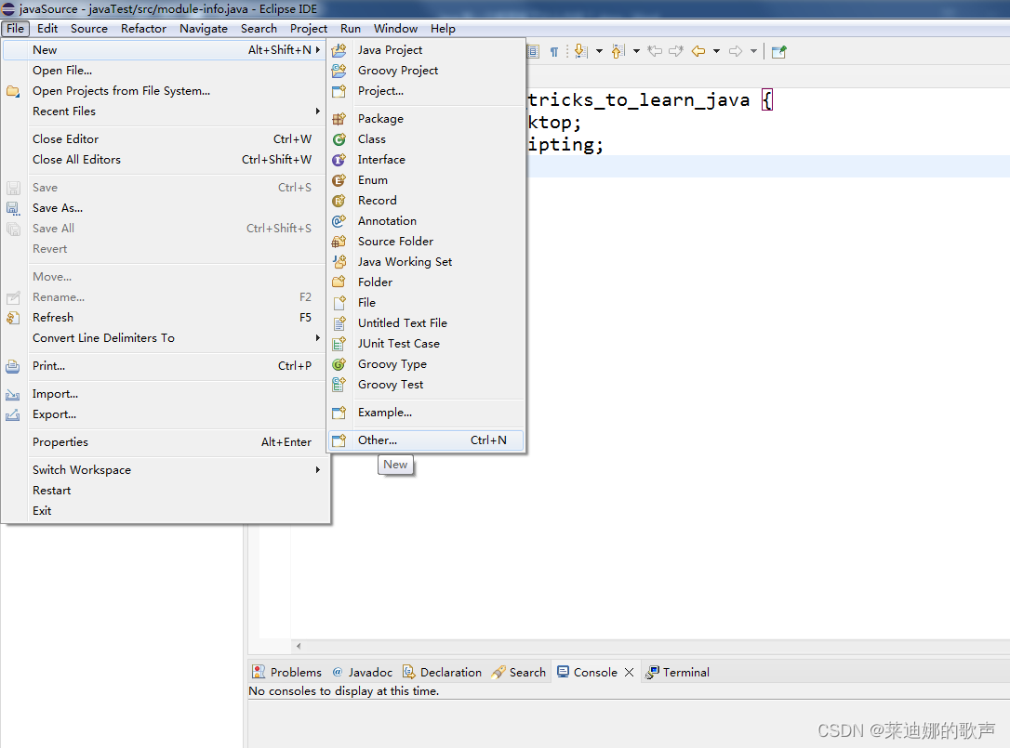Expand Convert Line Delimiters To submenu
The width and height of the screenshot is (1010, 748).
pyautogui.click(x=166, y=338)
